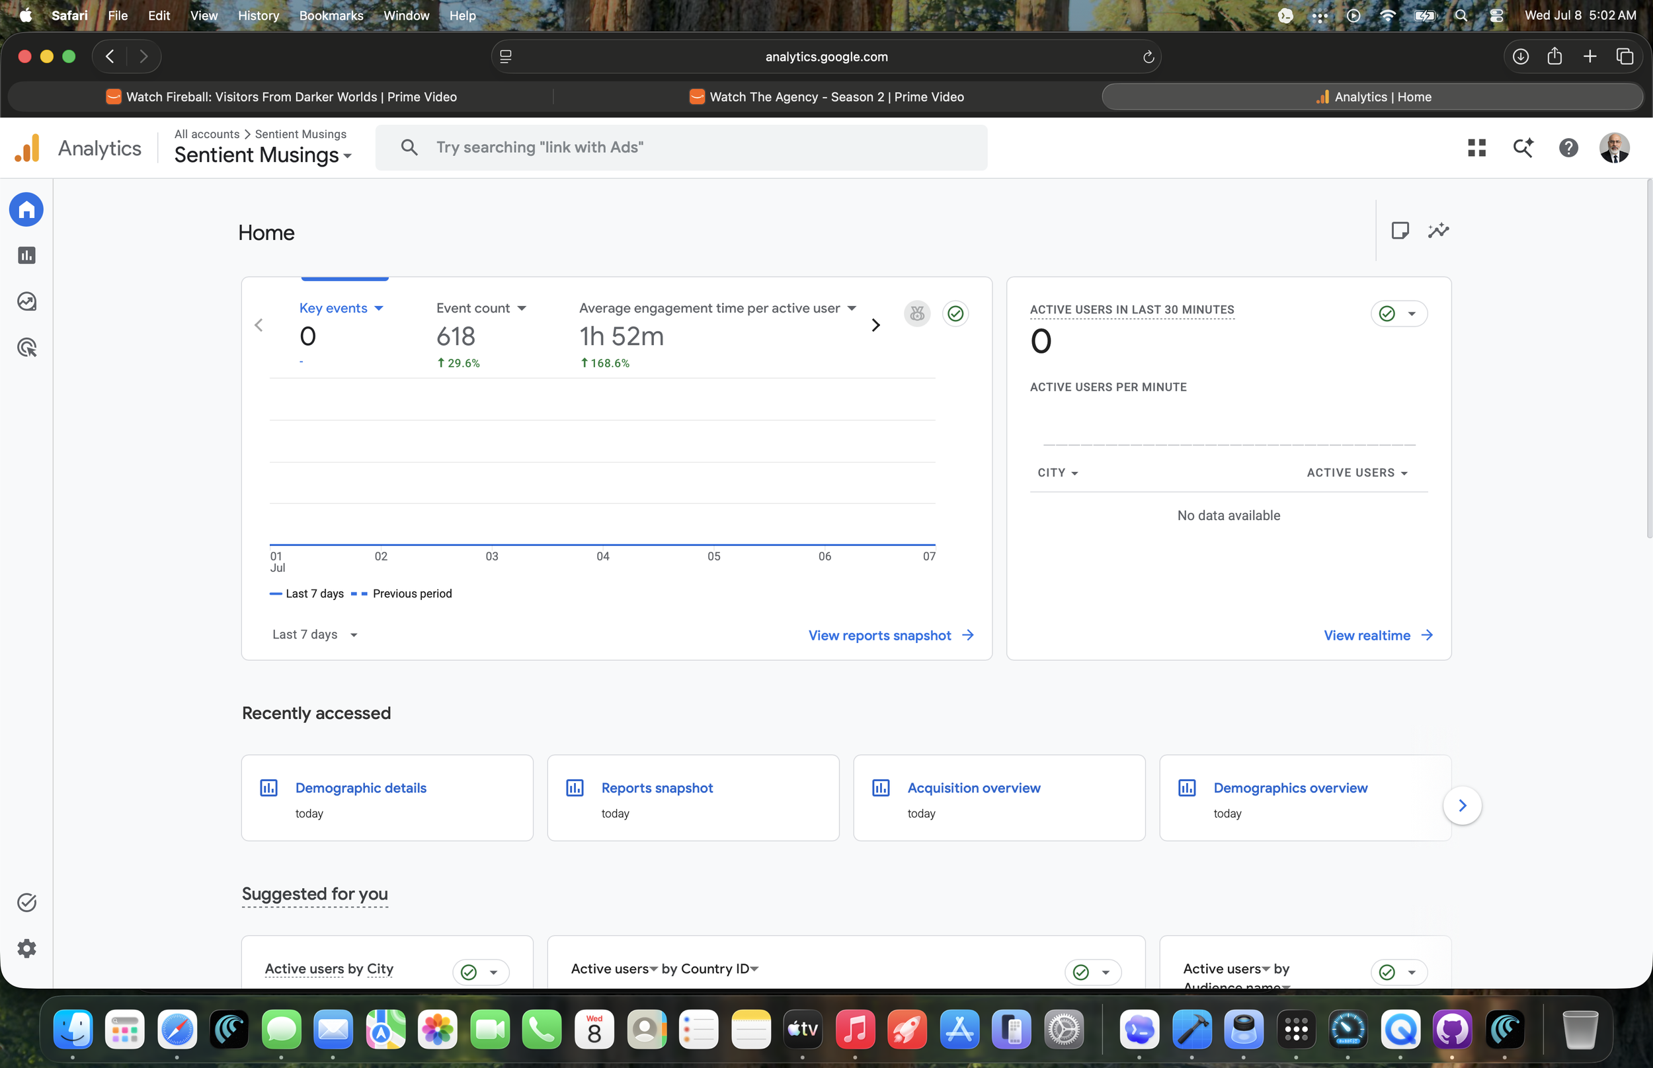Click the data quality check icon on metrics card
This screenshot has width=1653, height=1068.
point(955,313)
